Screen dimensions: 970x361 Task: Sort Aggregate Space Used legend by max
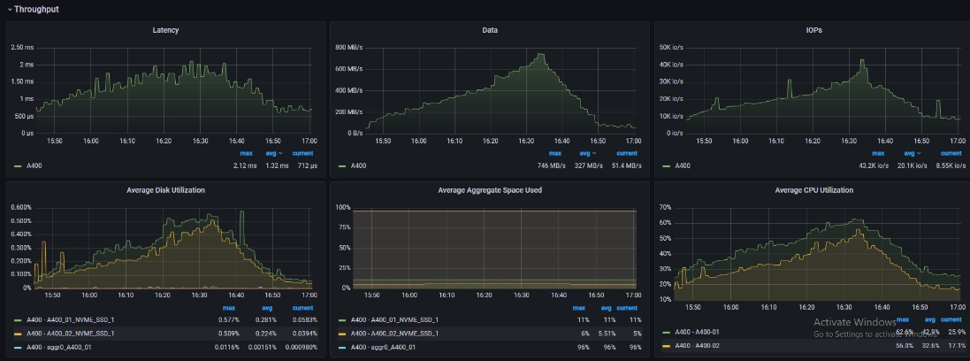[578, 308]
